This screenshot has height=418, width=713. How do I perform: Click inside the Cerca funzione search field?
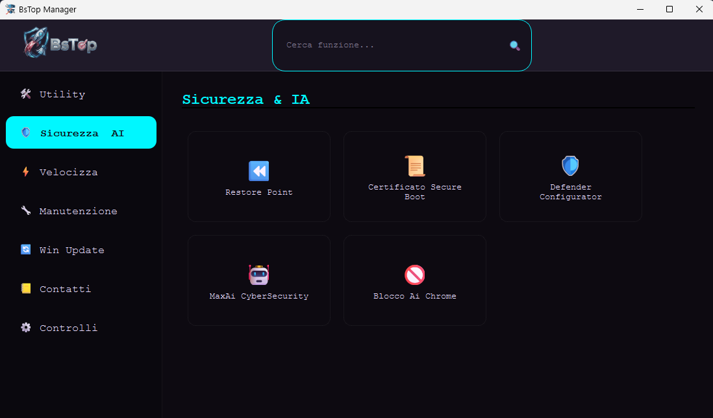[390, 45]
